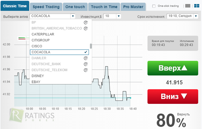
Task: Switch to Classic Time tab
Action: (x=15, y=6)
